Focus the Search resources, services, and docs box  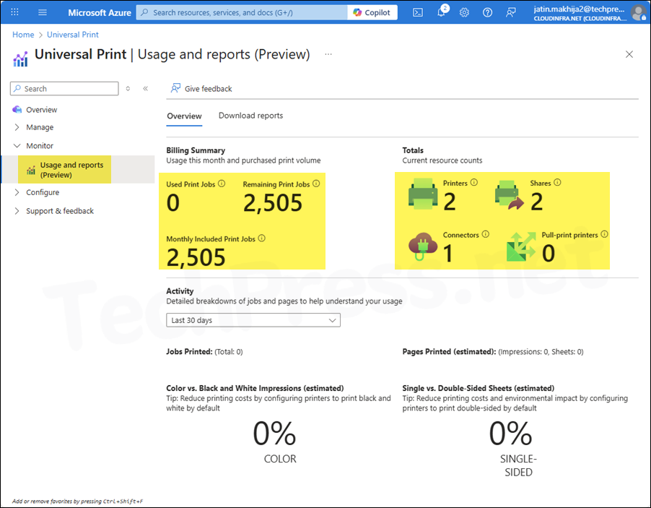pos(242,12)
